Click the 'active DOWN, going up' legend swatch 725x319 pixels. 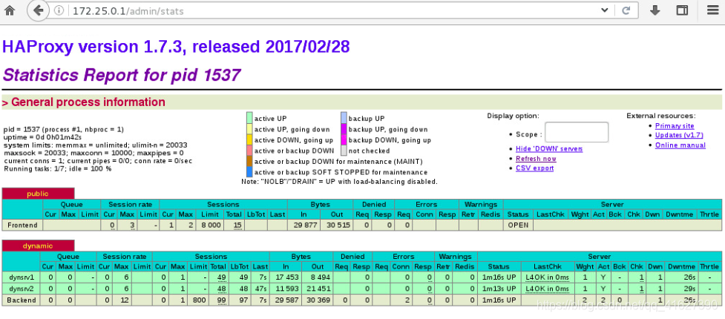249,139
